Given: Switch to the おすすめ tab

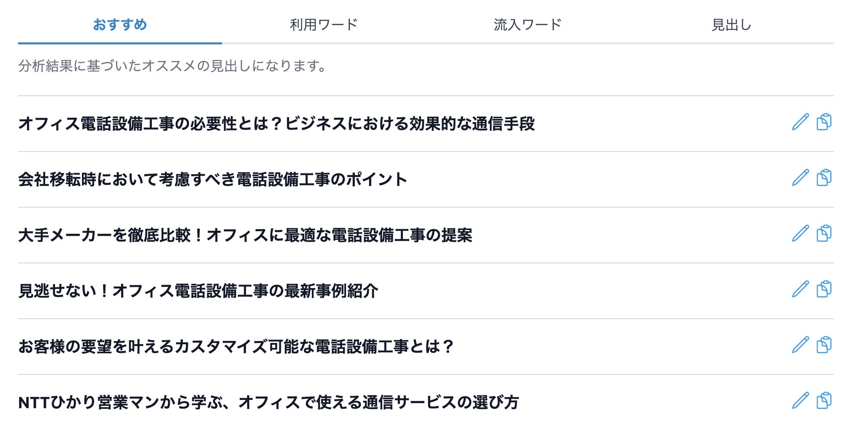Looking at the screenshot, I should coord(120,25).
